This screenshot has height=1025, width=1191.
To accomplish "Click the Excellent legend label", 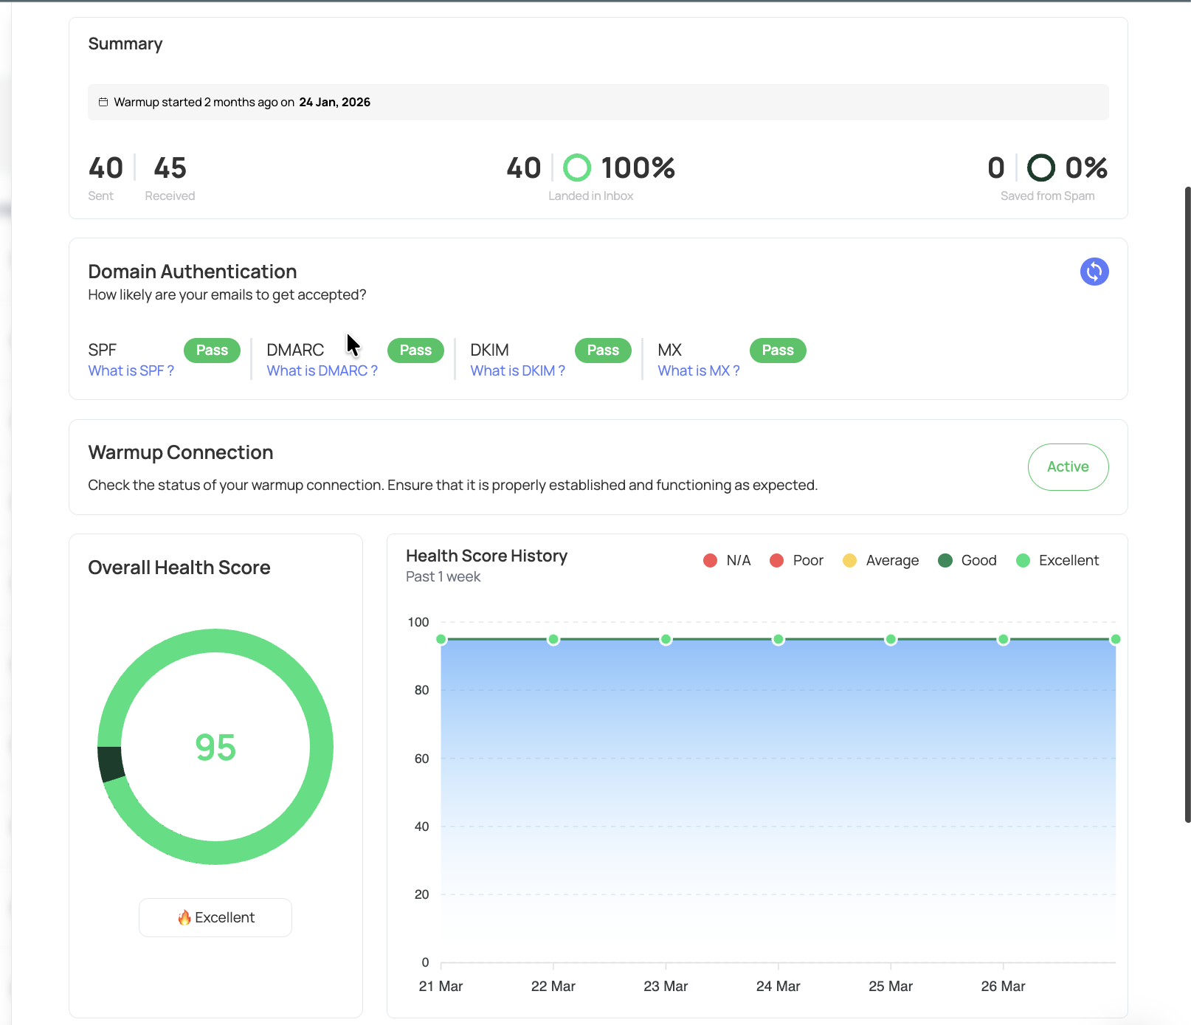I will [1069, 561].
